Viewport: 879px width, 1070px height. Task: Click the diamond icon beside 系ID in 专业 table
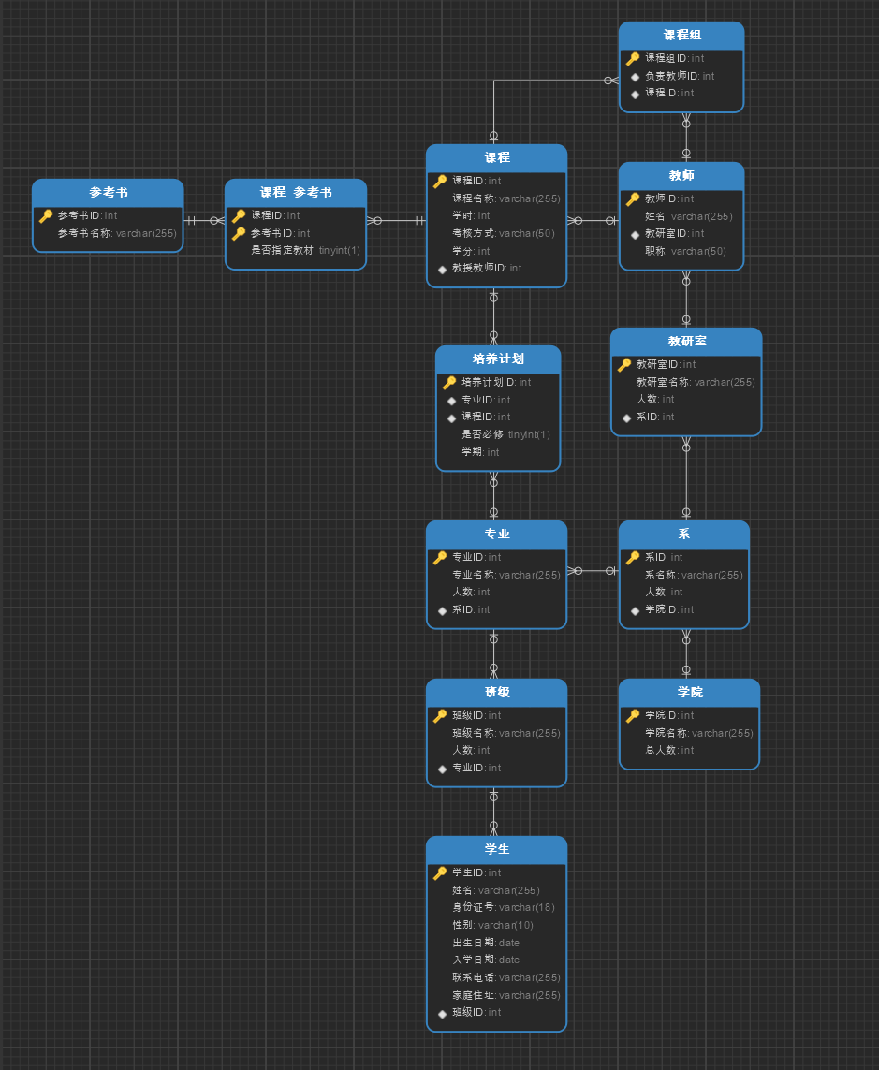point(442,610)
